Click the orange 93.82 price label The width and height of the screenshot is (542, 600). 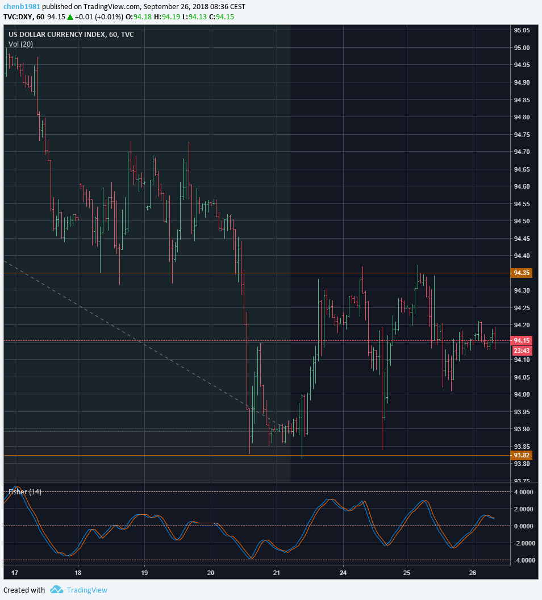pyautogui.click(x=522, y=455)
